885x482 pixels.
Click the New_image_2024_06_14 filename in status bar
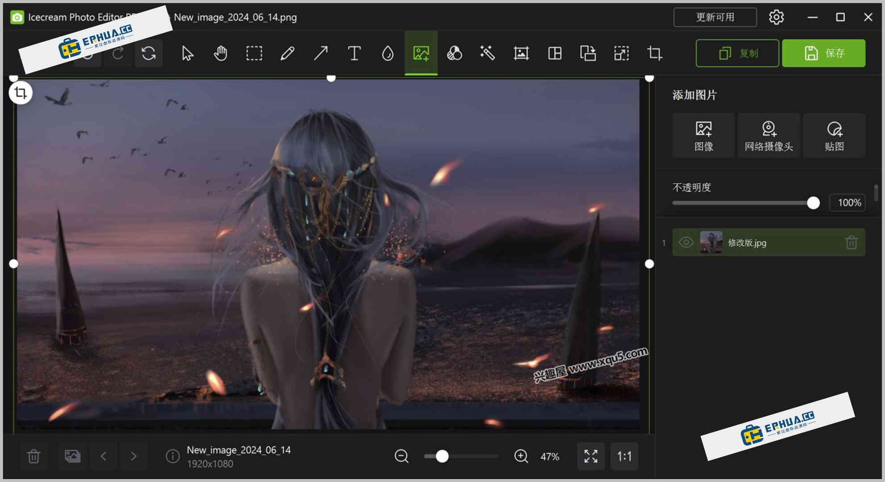[x=239, y=450]
